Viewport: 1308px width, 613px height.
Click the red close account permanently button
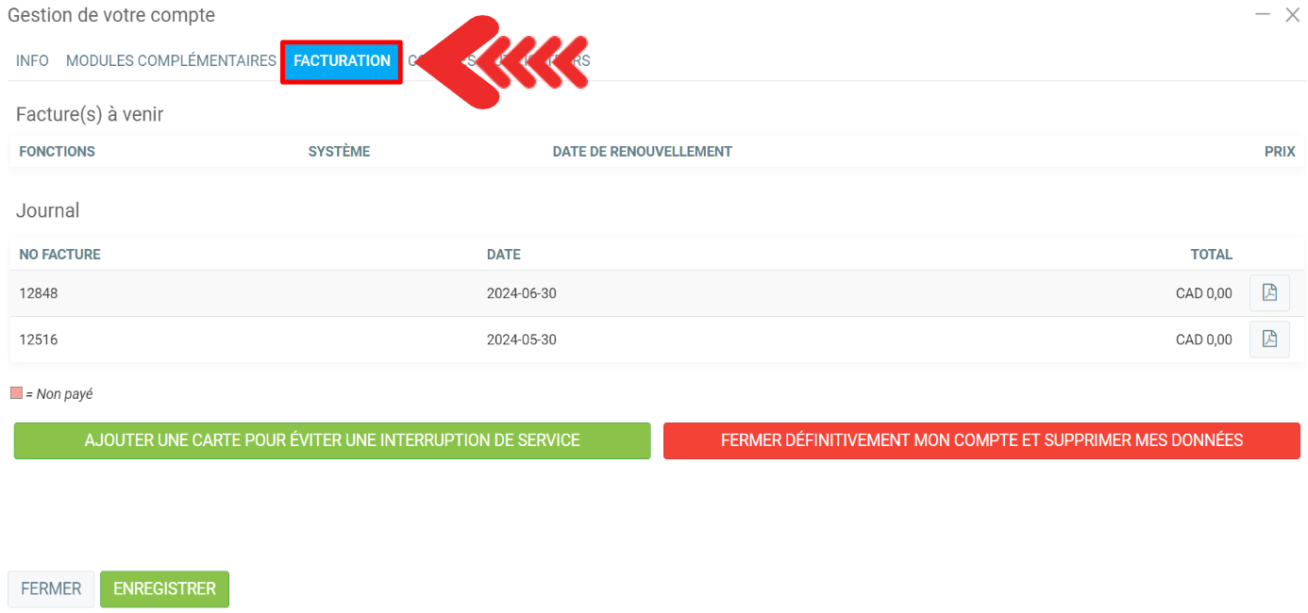pyautogui.click(x=981, y=440)
